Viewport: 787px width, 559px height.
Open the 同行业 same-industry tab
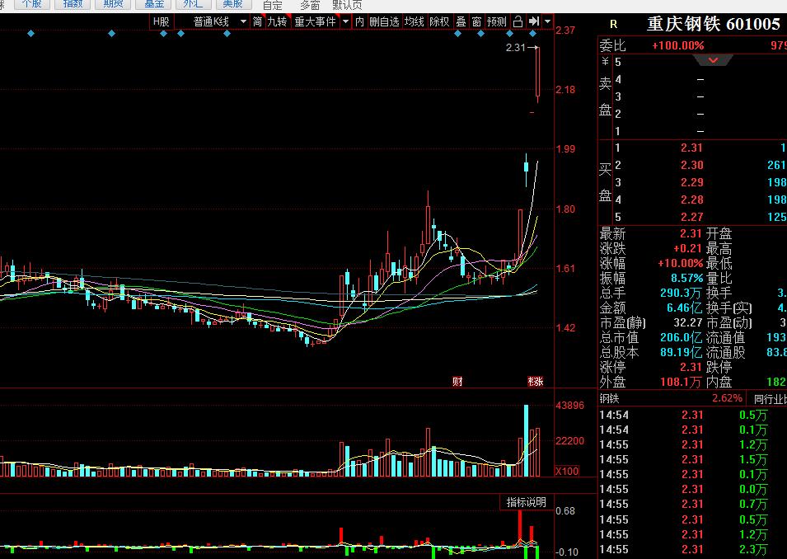[770, 399]
